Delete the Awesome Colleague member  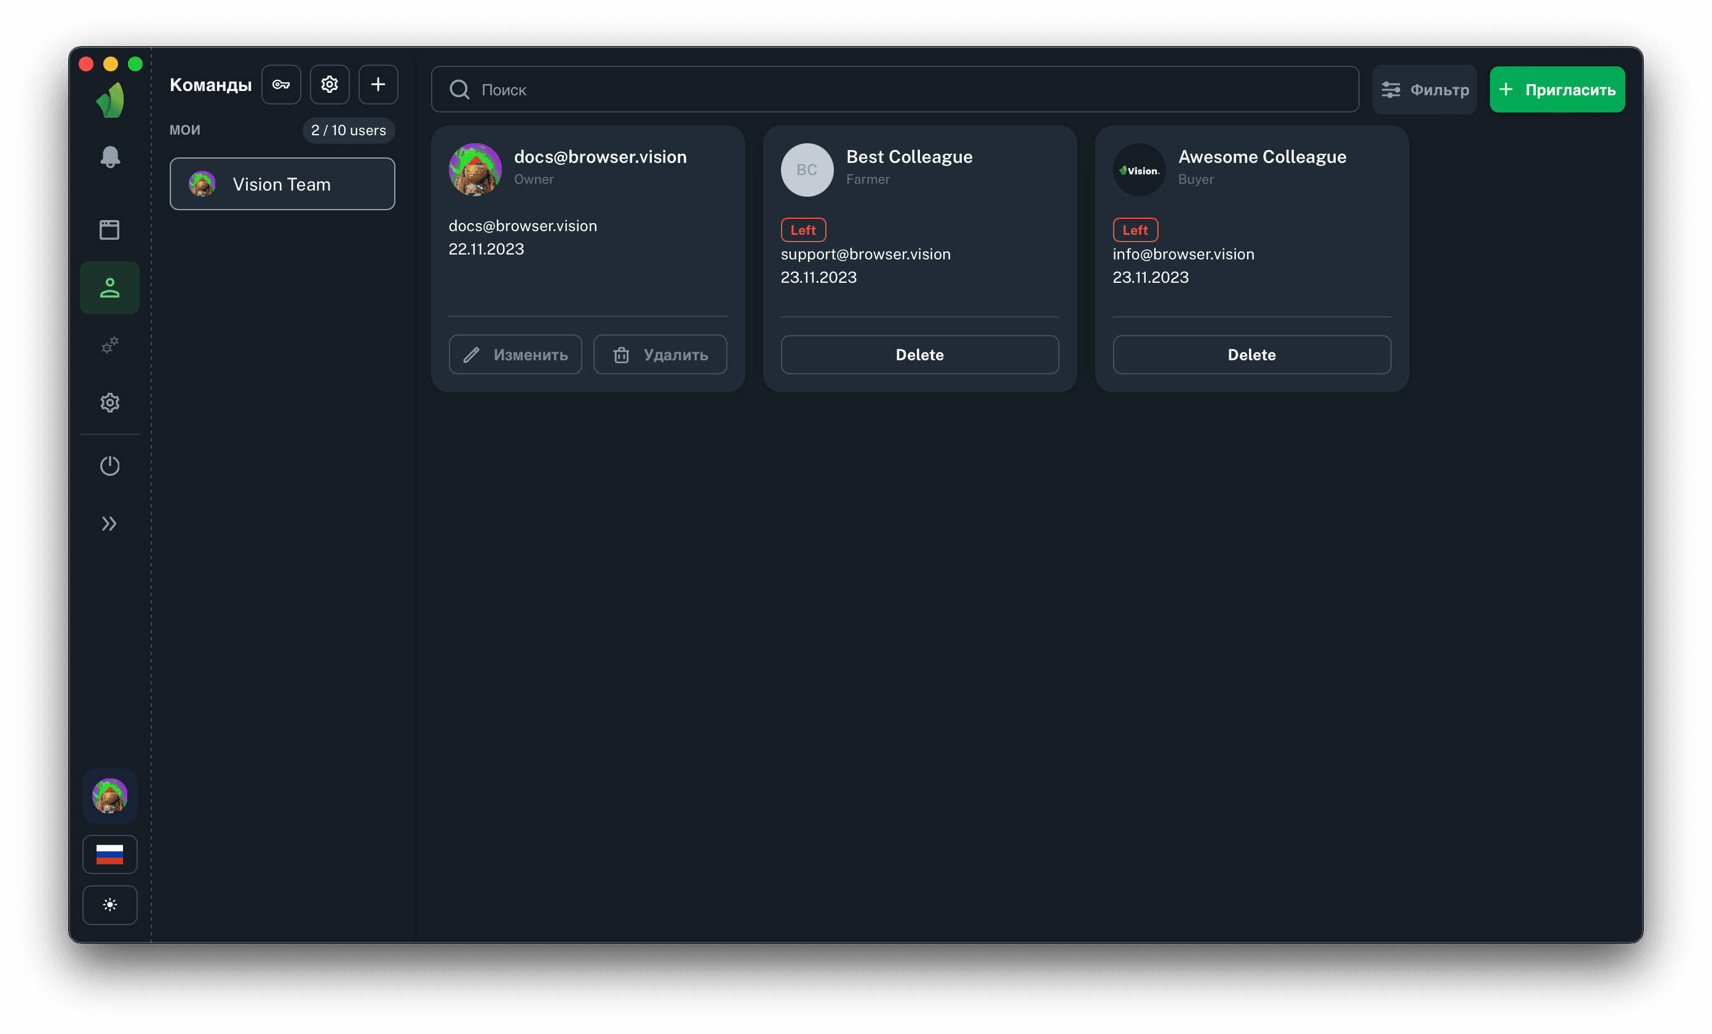click(x=1252, y=355)
